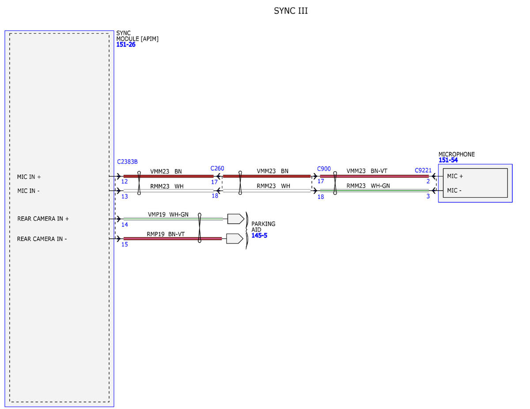
Task: Open the 151-54 microphone reference link
Action: (448, 160)
